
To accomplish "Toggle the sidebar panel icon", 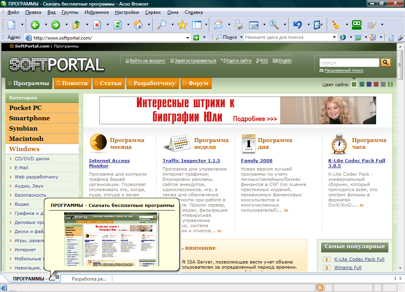I will [197, 25].
